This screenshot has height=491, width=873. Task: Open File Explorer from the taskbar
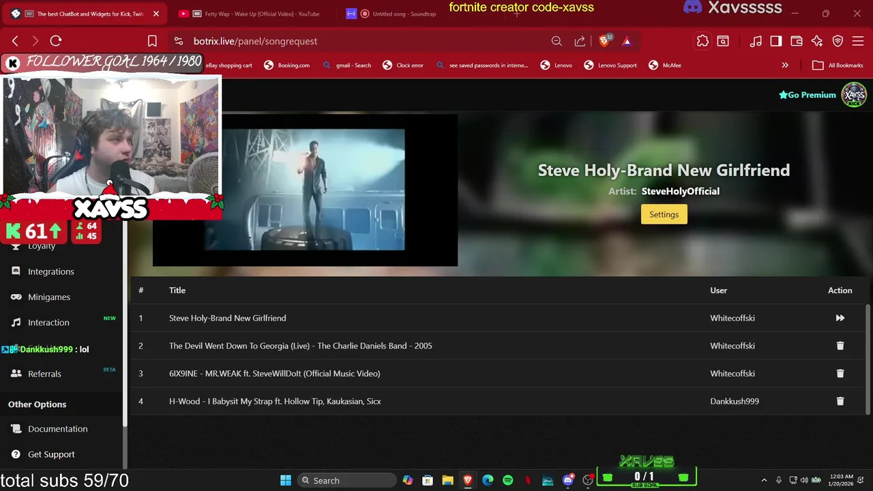(x=447, y=480)
